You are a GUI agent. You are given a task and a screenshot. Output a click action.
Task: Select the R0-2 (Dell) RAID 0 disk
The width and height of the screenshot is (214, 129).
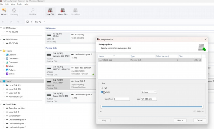pyautogui.click(x=58, y=38)
